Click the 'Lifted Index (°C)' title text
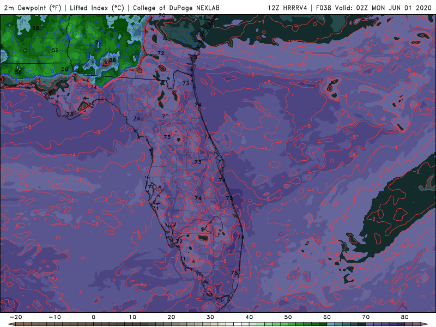Screen dimensions: 436x327 (x=97, y=8)
